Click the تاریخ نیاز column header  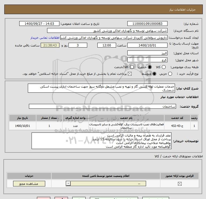click(22, 118)
